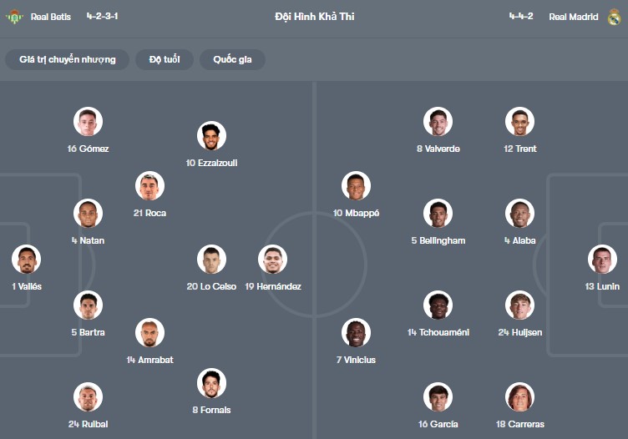This screenshot has height=439, width=628.
Task: Click Vinicius number 7 avatar
Action: coord(356,333)
